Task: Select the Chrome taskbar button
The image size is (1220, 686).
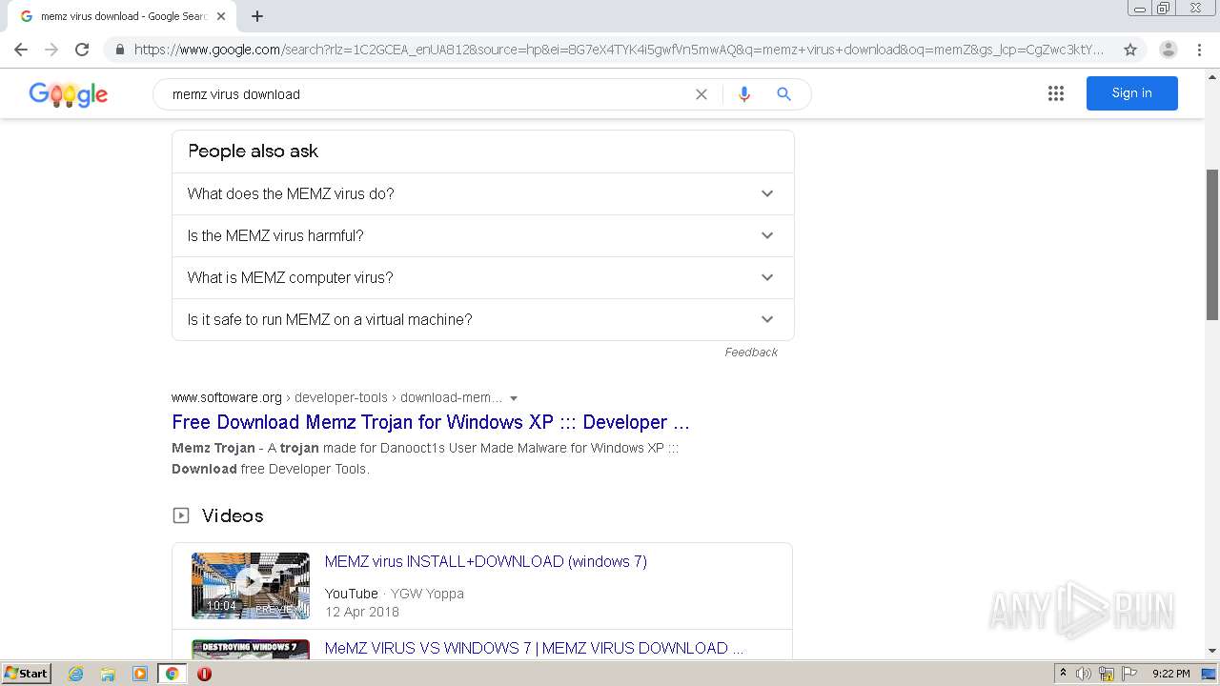Action: tap(172, 674)
